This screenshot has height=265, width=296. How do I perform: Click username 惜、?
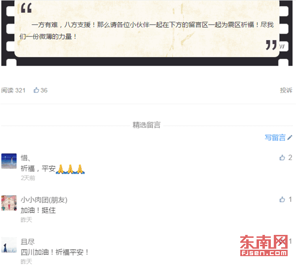(x=25, y=158)
